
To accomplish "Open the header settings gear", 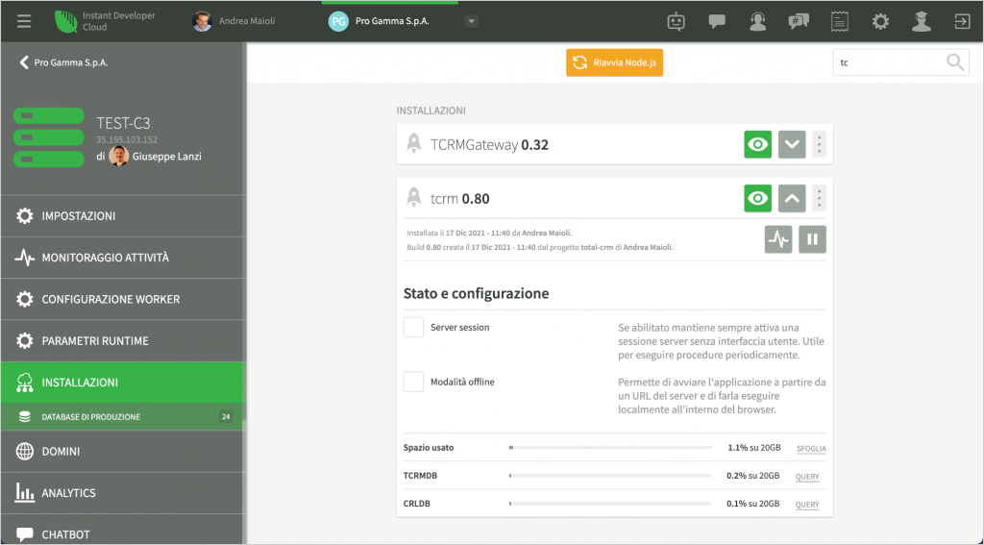I will click(x=880, y=21).
